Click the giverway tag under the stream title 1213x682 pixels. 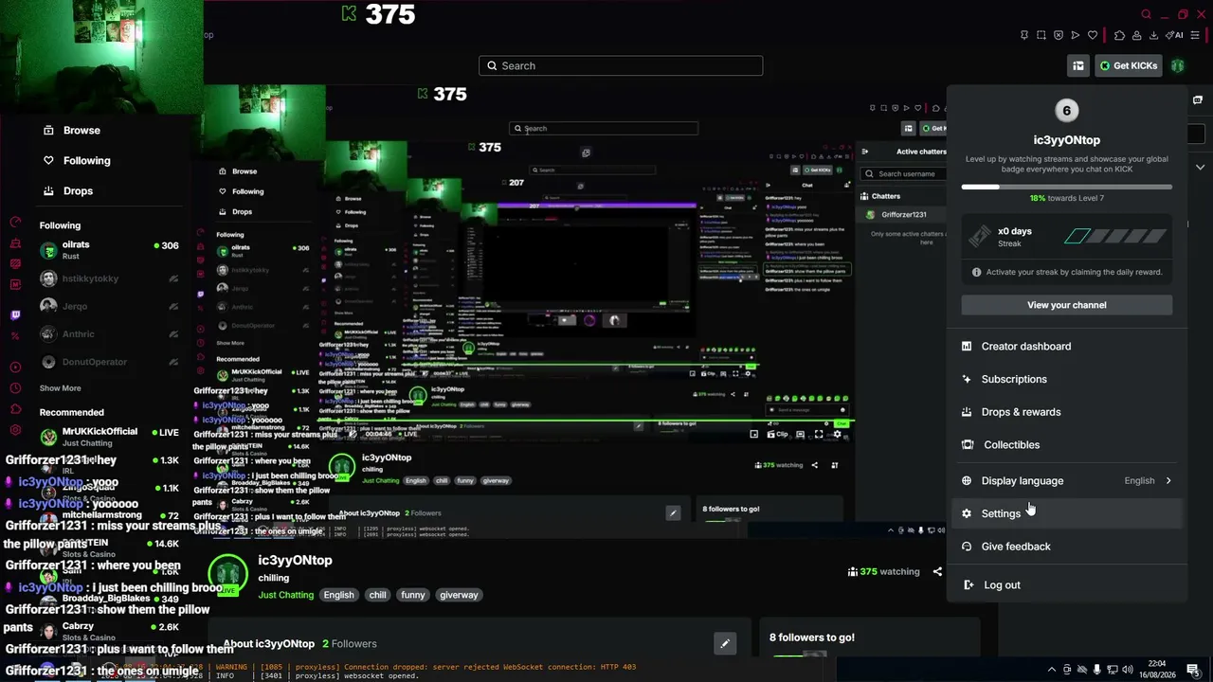[x=459, y=595]
